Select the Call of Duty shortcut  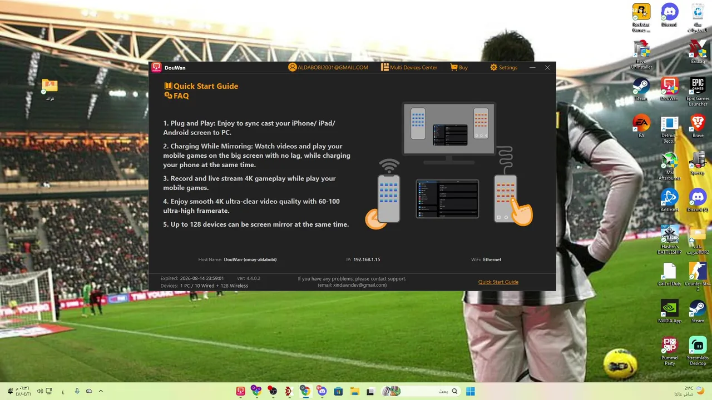coord(669,274)
